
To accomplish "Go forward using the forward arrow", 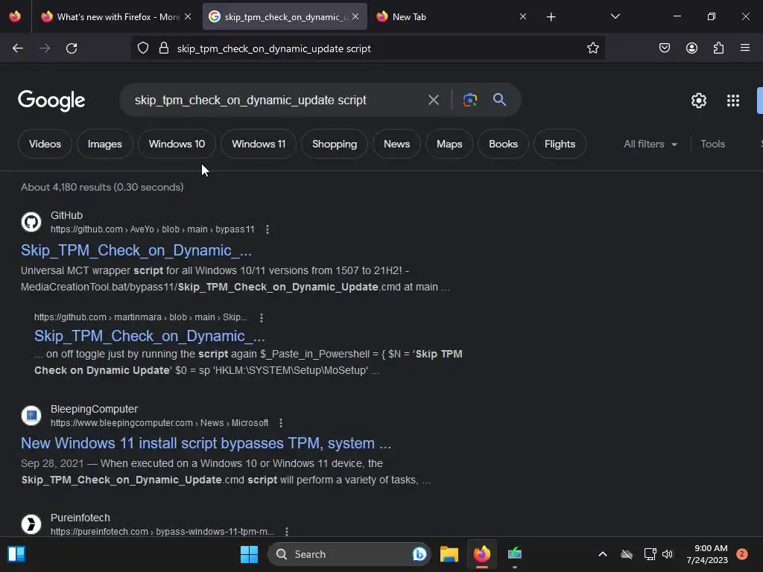I will pos(45,48).
